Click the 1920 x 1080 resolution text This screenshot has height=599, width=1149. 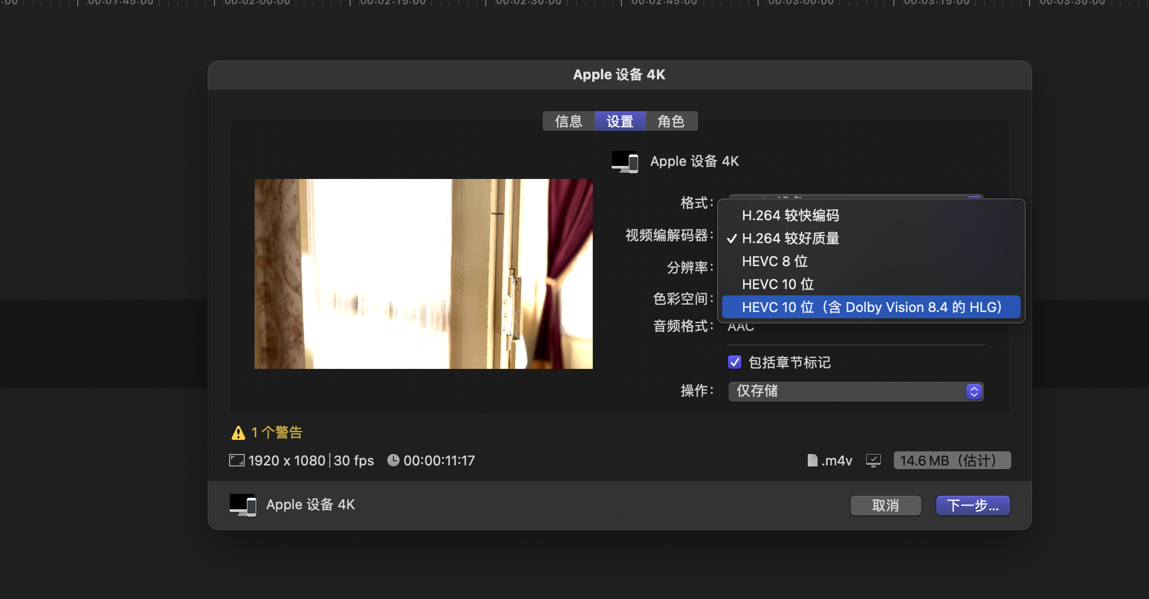(x=287, y=461)
